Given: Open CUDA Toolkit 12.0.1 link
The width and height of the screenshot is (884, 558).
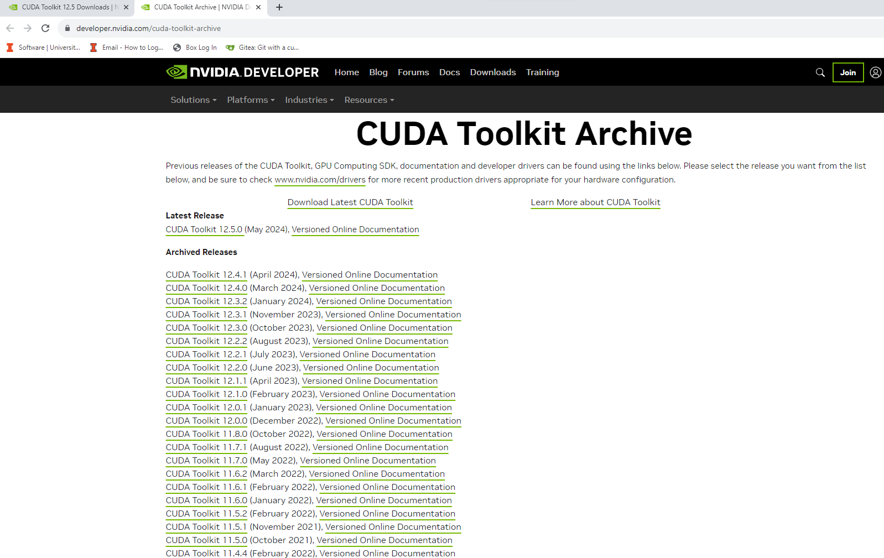Looking at the screenshot, I should (x=206, y=408).
